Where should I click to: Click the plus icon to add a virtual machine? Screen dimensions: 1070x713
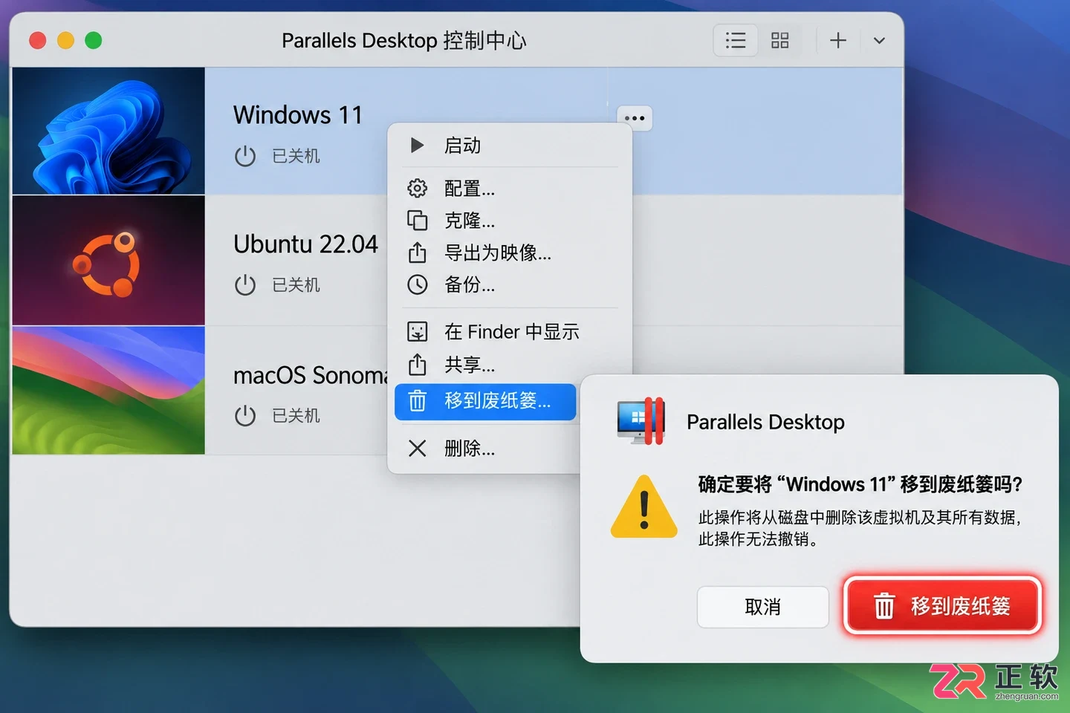click(x=838, y=40)
